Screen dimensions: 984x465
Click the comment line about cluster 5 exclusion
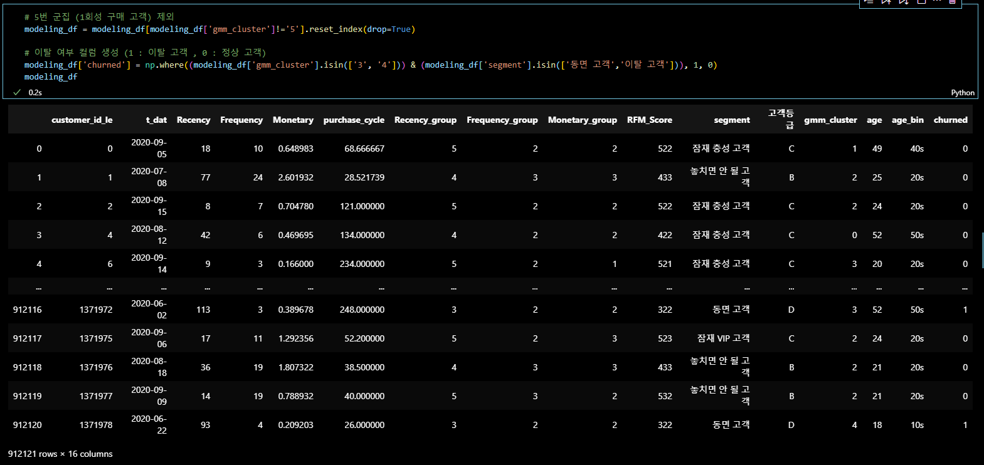(99, 17)
